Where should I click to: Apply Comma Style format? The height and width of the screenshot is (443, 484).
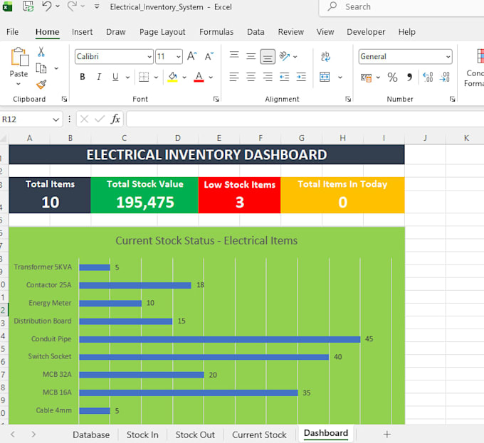[409, 77]
